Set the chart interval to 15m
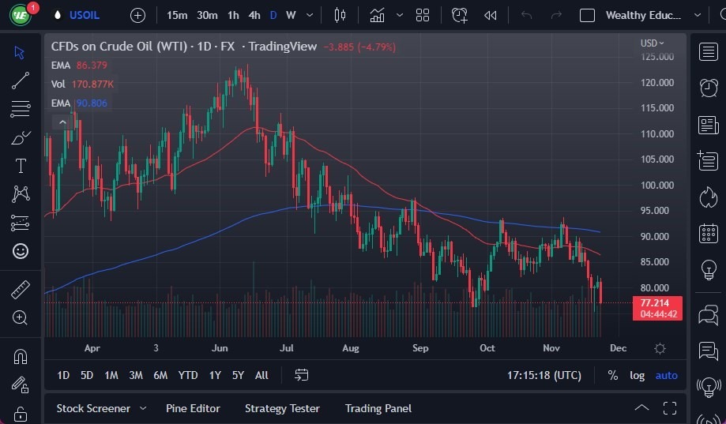This screenshot has height=424, width=726. [177, 15]
